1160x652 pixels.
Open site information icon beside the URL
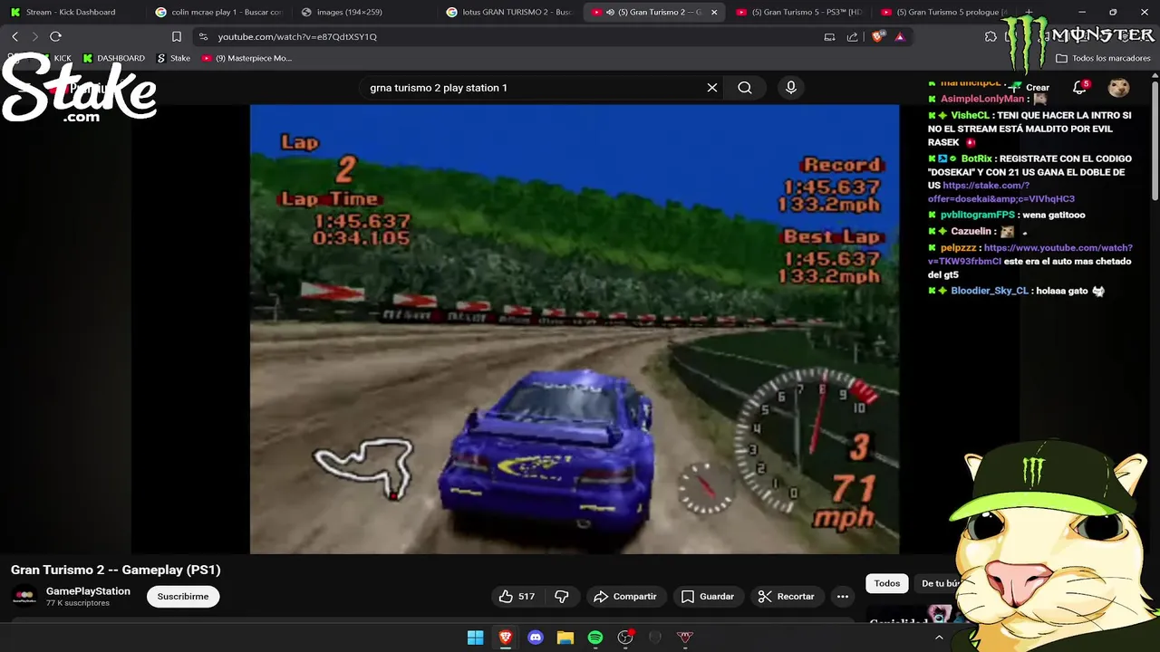tap(203, 36)
